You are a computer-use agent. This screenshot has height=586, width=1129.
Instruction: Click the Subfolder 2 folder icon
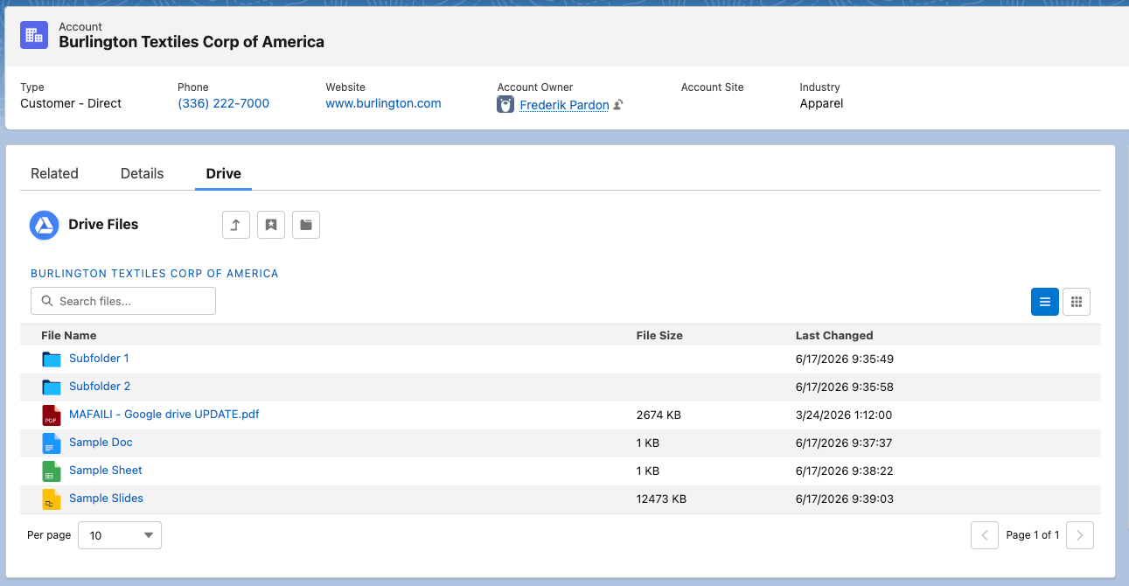[52, 387]
